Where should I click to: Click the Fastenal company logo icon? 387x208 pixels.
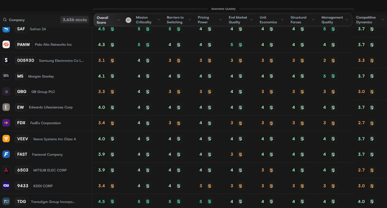click(x=6, y=154)
